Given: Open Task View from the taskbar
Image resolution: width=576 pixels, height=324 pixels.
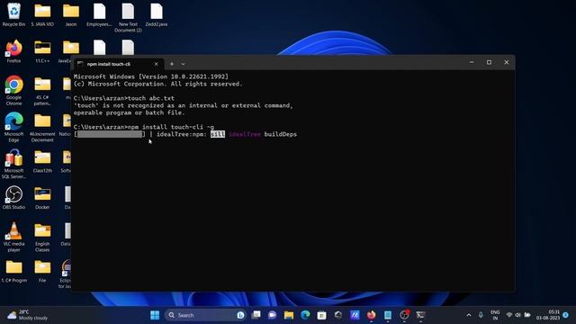Looking at the screenshot, I should [256, 315].
